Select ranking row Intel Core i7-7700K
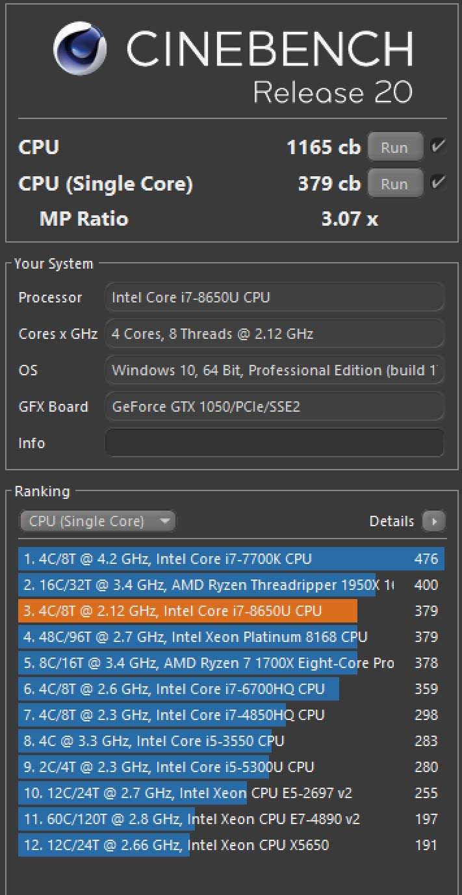The image size is (462, 895). coord(231,559)
